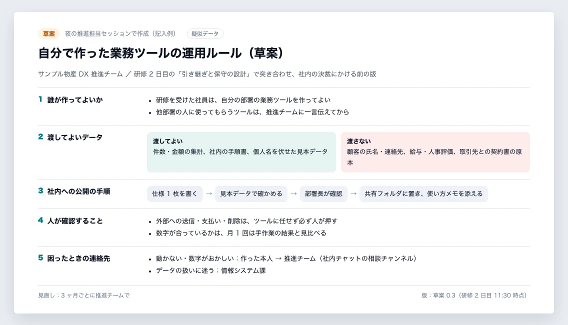
Task: Click text 顧客の氏名・連絡先、給与・人事評価
Action: pyautogui.click(x=434, y=157)
